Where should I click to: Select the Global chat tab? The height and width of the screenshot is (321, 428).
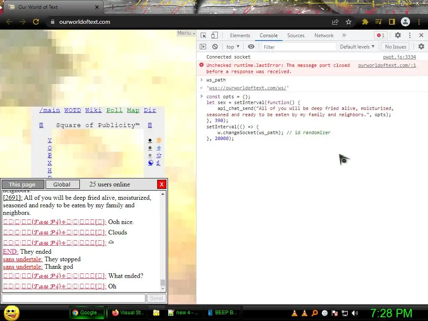pyautogui.click(x=62, y=184)
